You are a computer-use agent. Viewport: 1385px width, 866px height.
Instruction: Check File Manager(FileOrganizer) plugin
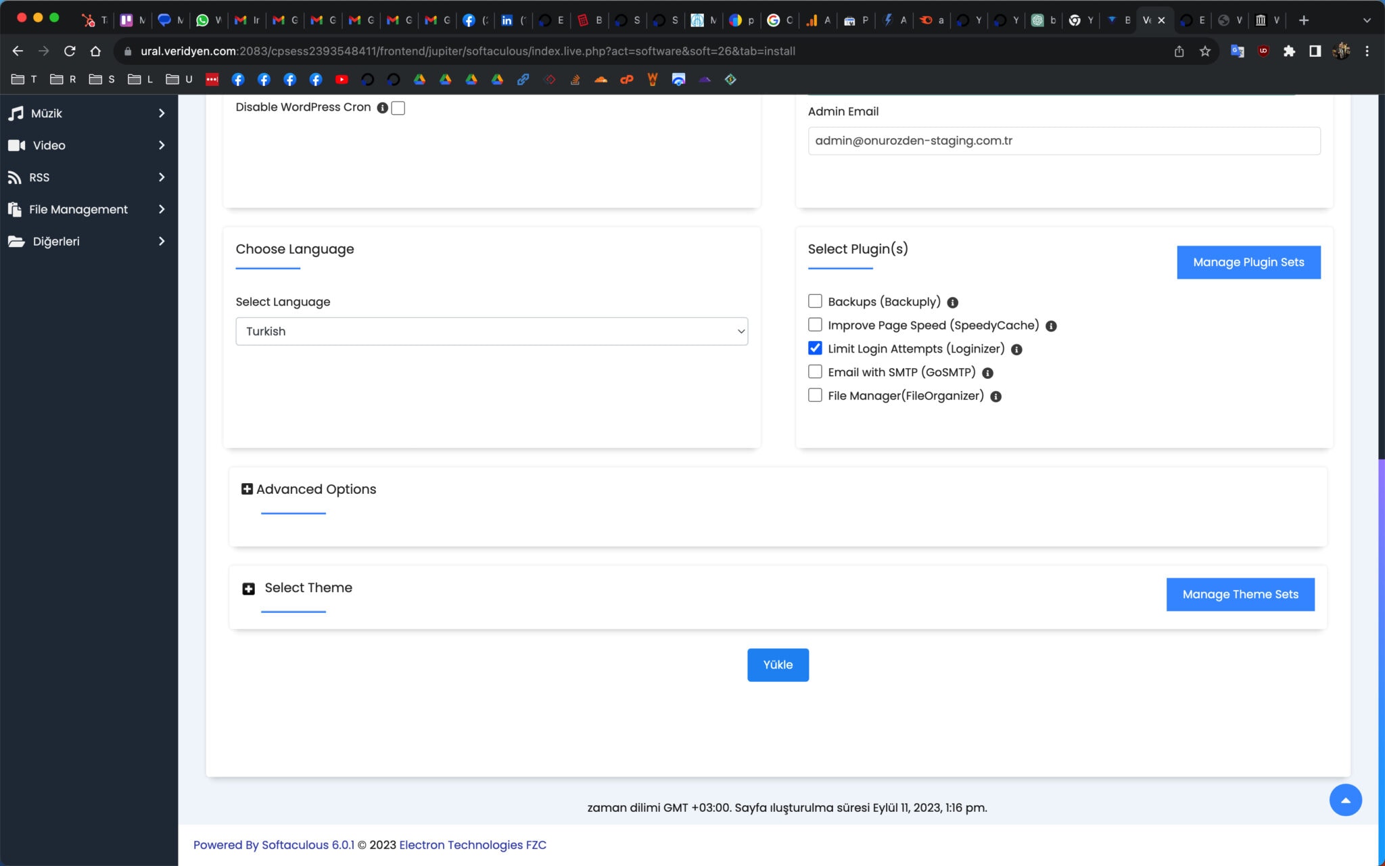[815, 395]
